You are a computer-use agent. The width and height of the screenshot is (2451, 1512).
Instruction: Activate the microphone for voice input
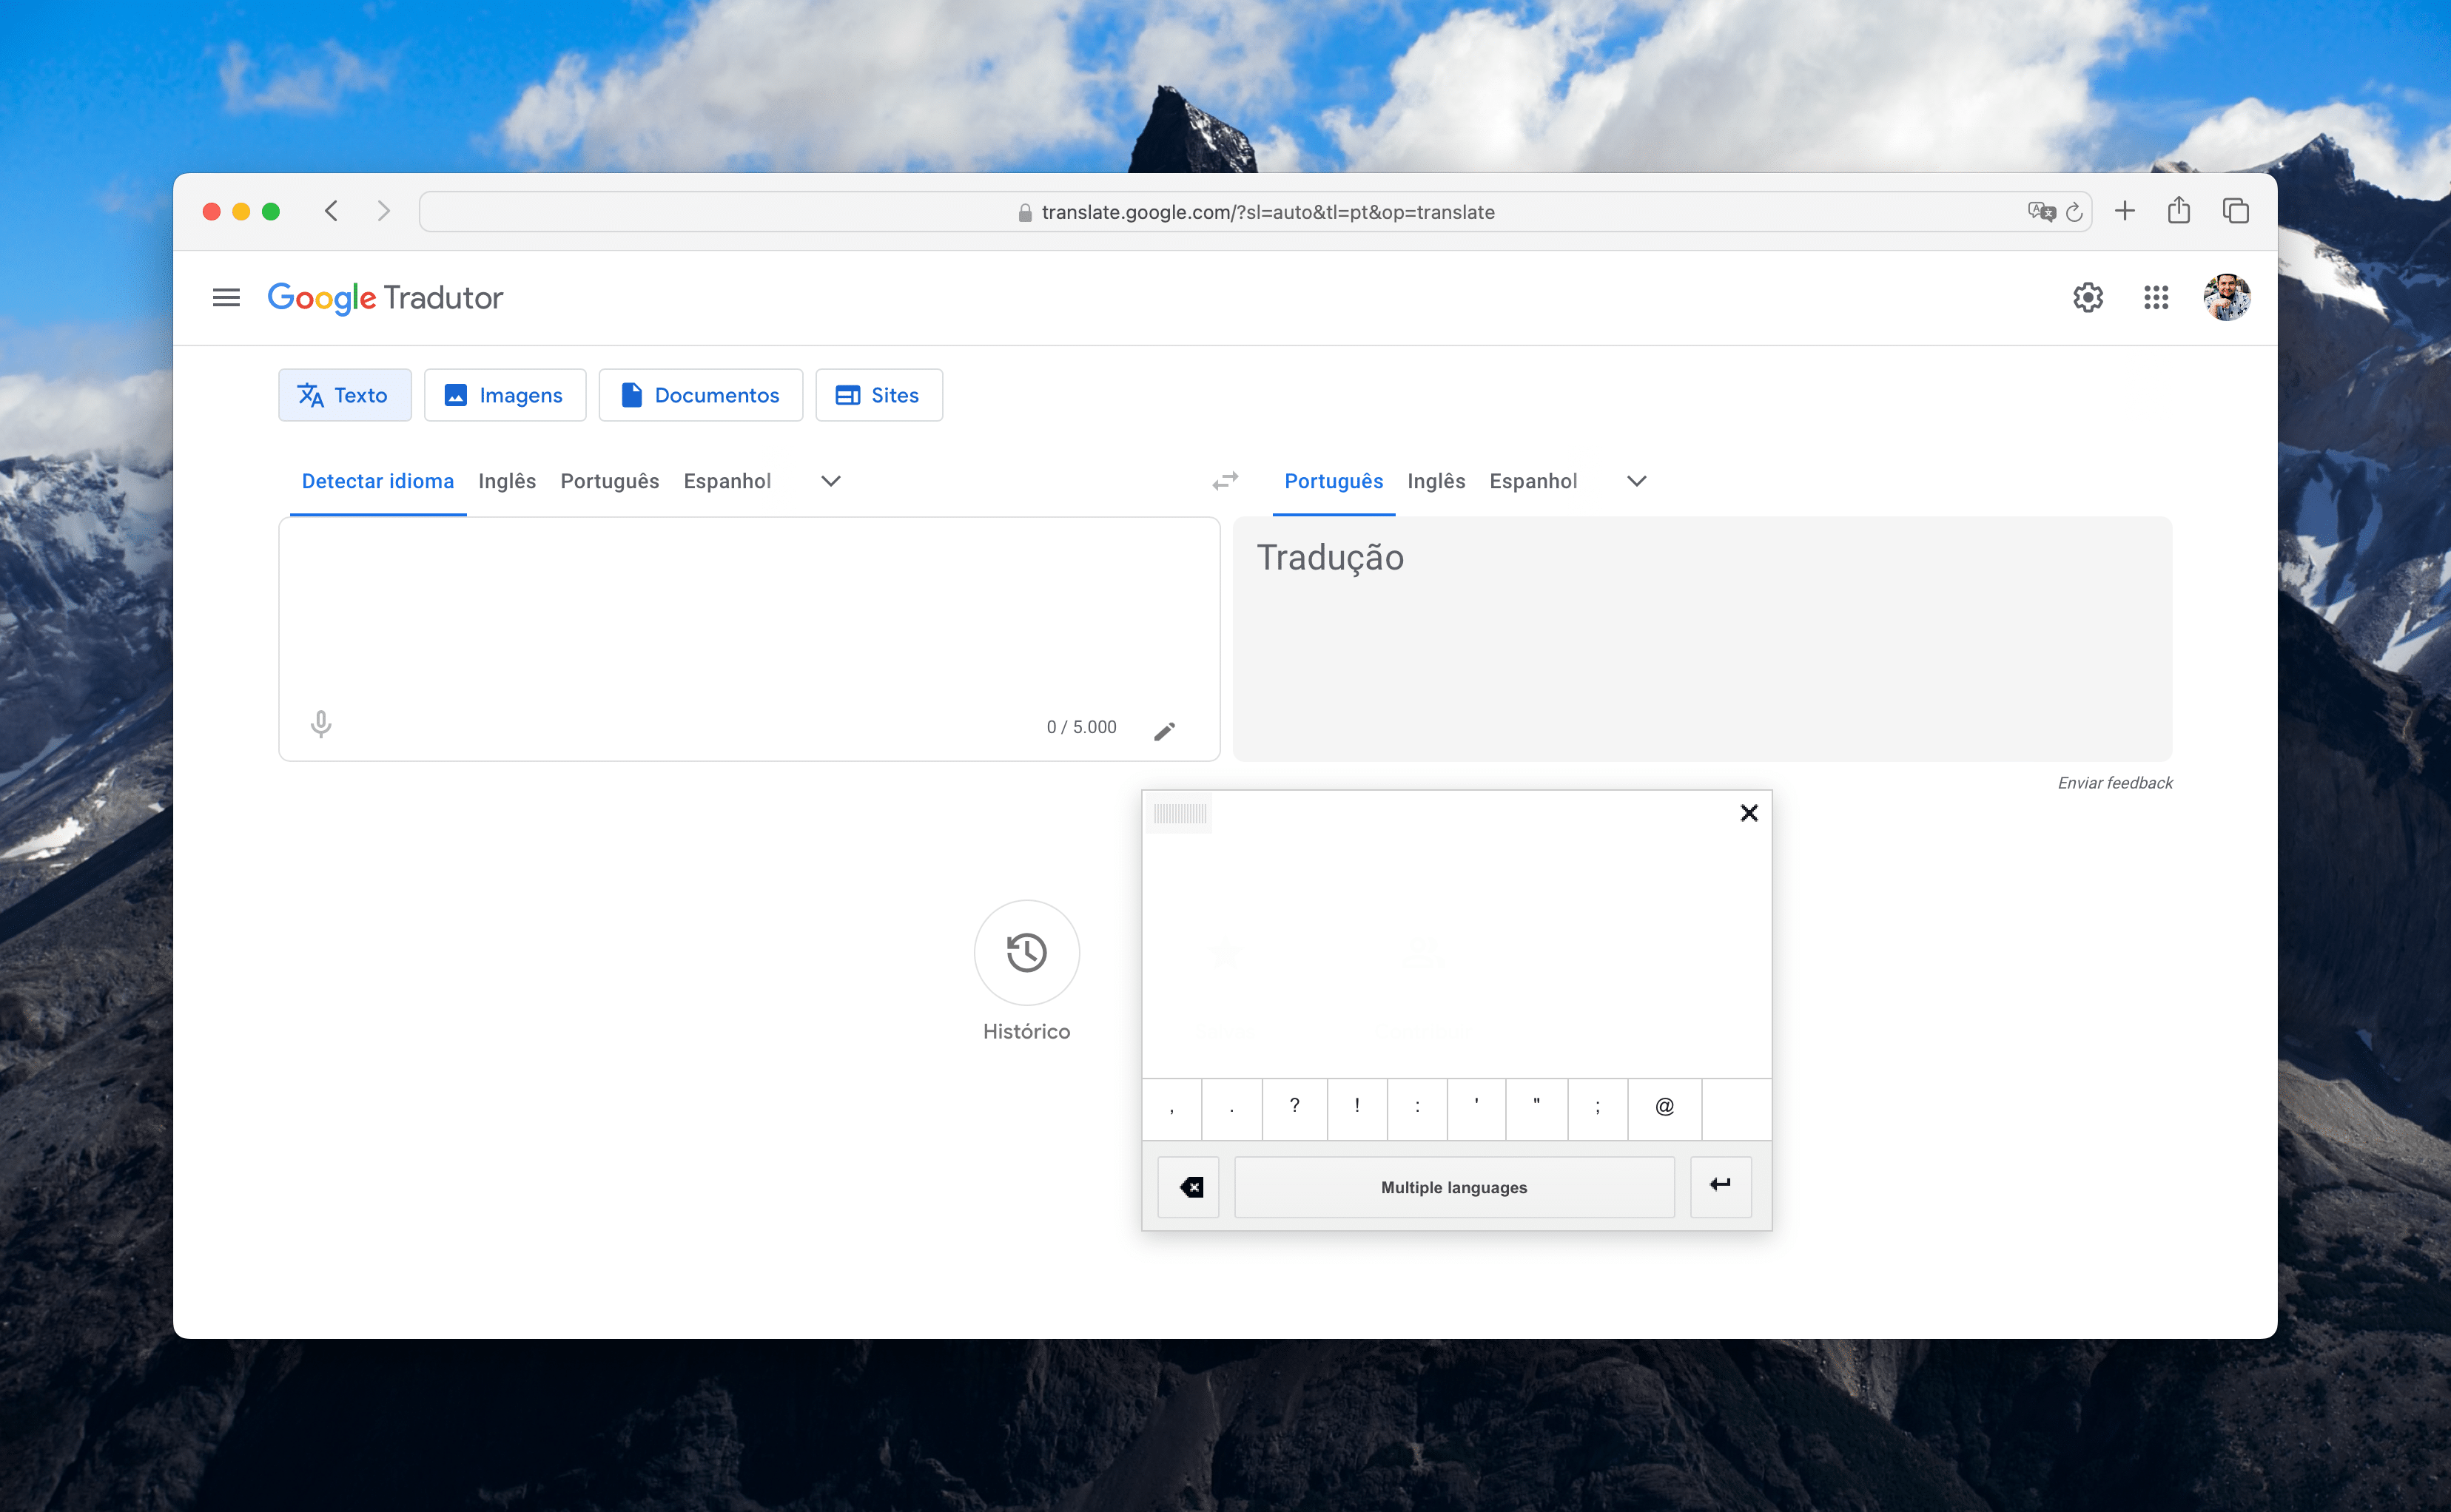[x=321, y=724]
